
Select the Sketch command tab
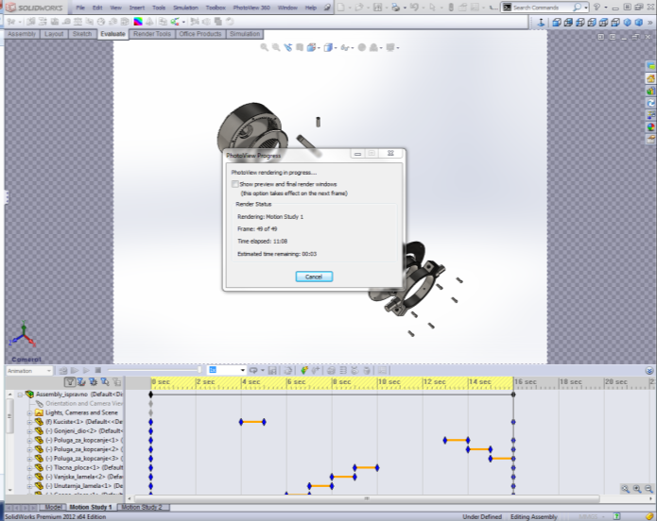coord(82,34)
